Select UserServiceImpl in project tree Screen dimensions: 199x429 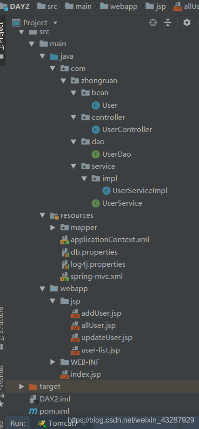pyautogui.click(x=140, y=191)
